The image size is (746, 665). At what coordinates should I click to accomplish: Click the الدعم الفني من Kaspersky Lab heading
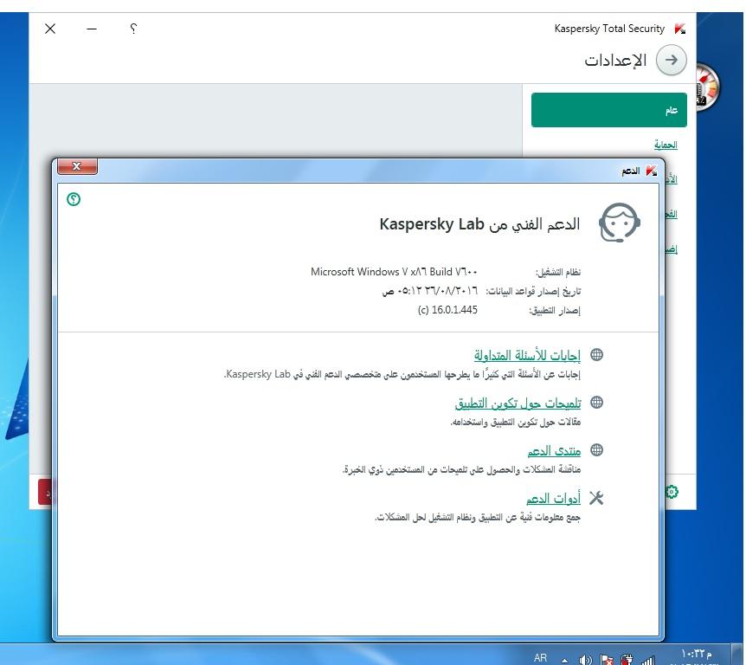[479, 223]
